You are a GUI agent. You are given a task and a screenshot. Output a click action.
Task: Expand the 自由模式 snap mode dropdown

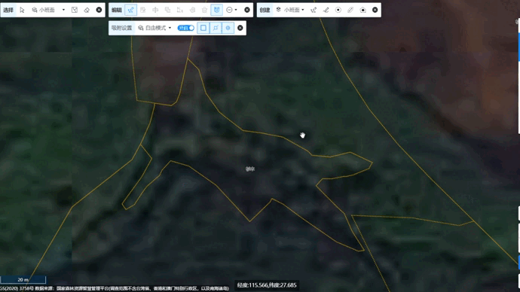point(155,28)
